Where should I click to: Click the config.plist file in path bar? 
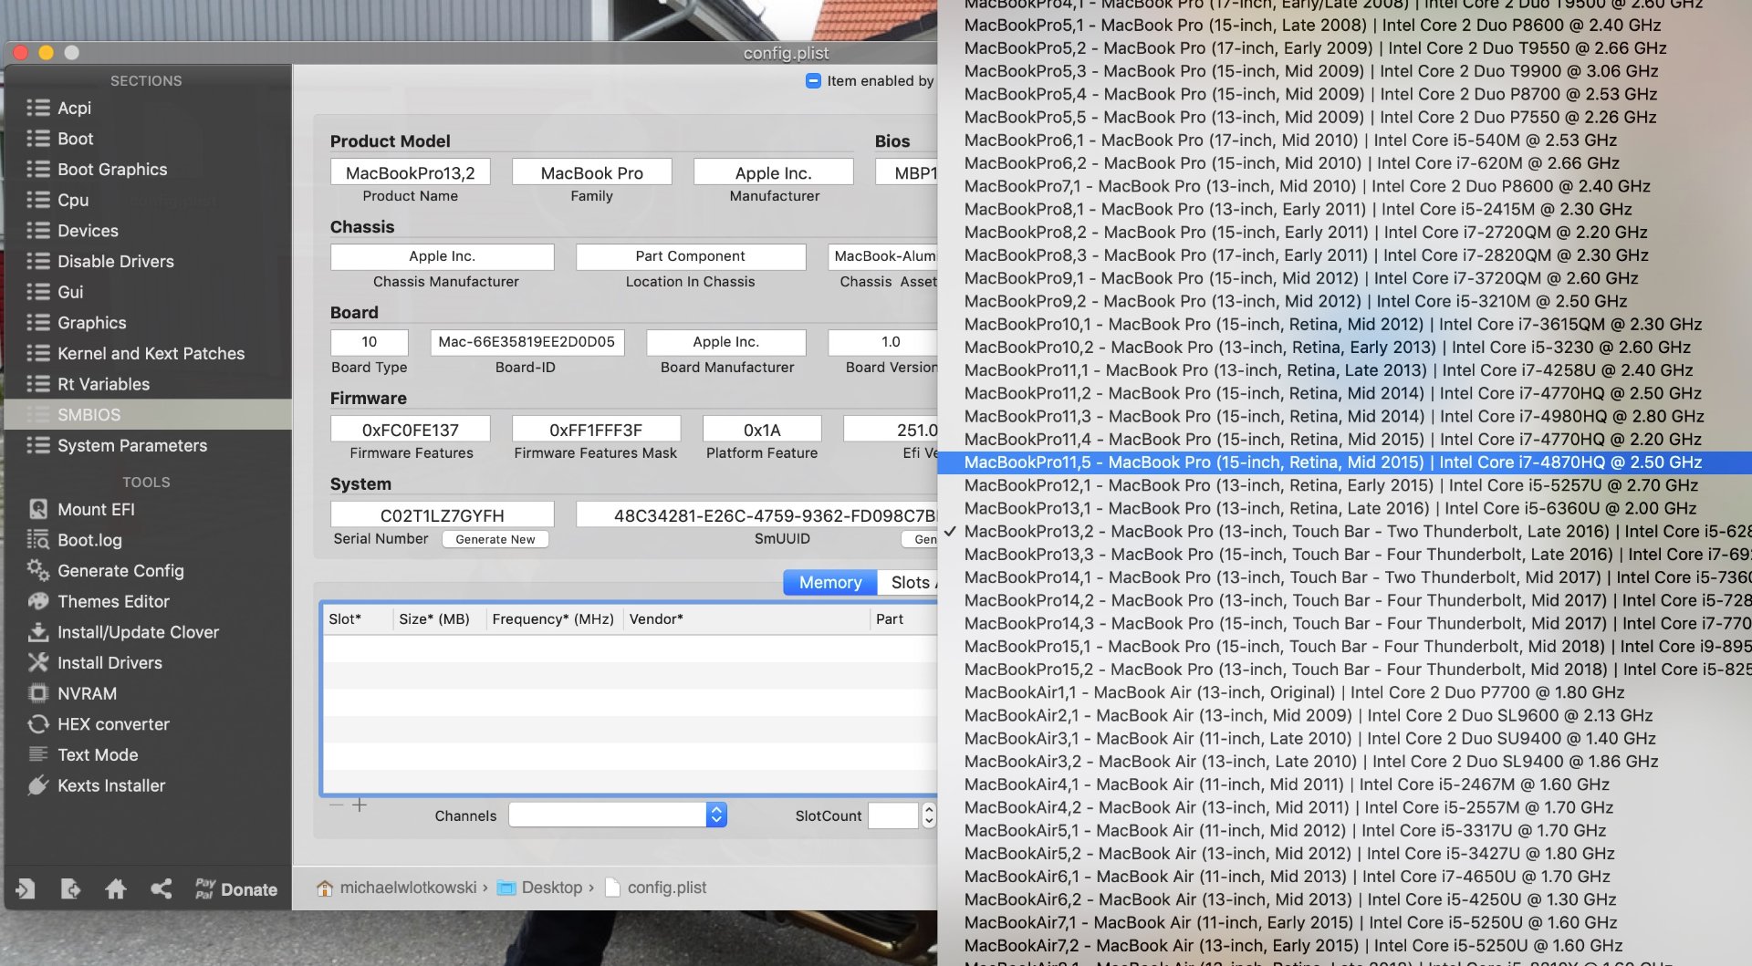coord(656,888)
